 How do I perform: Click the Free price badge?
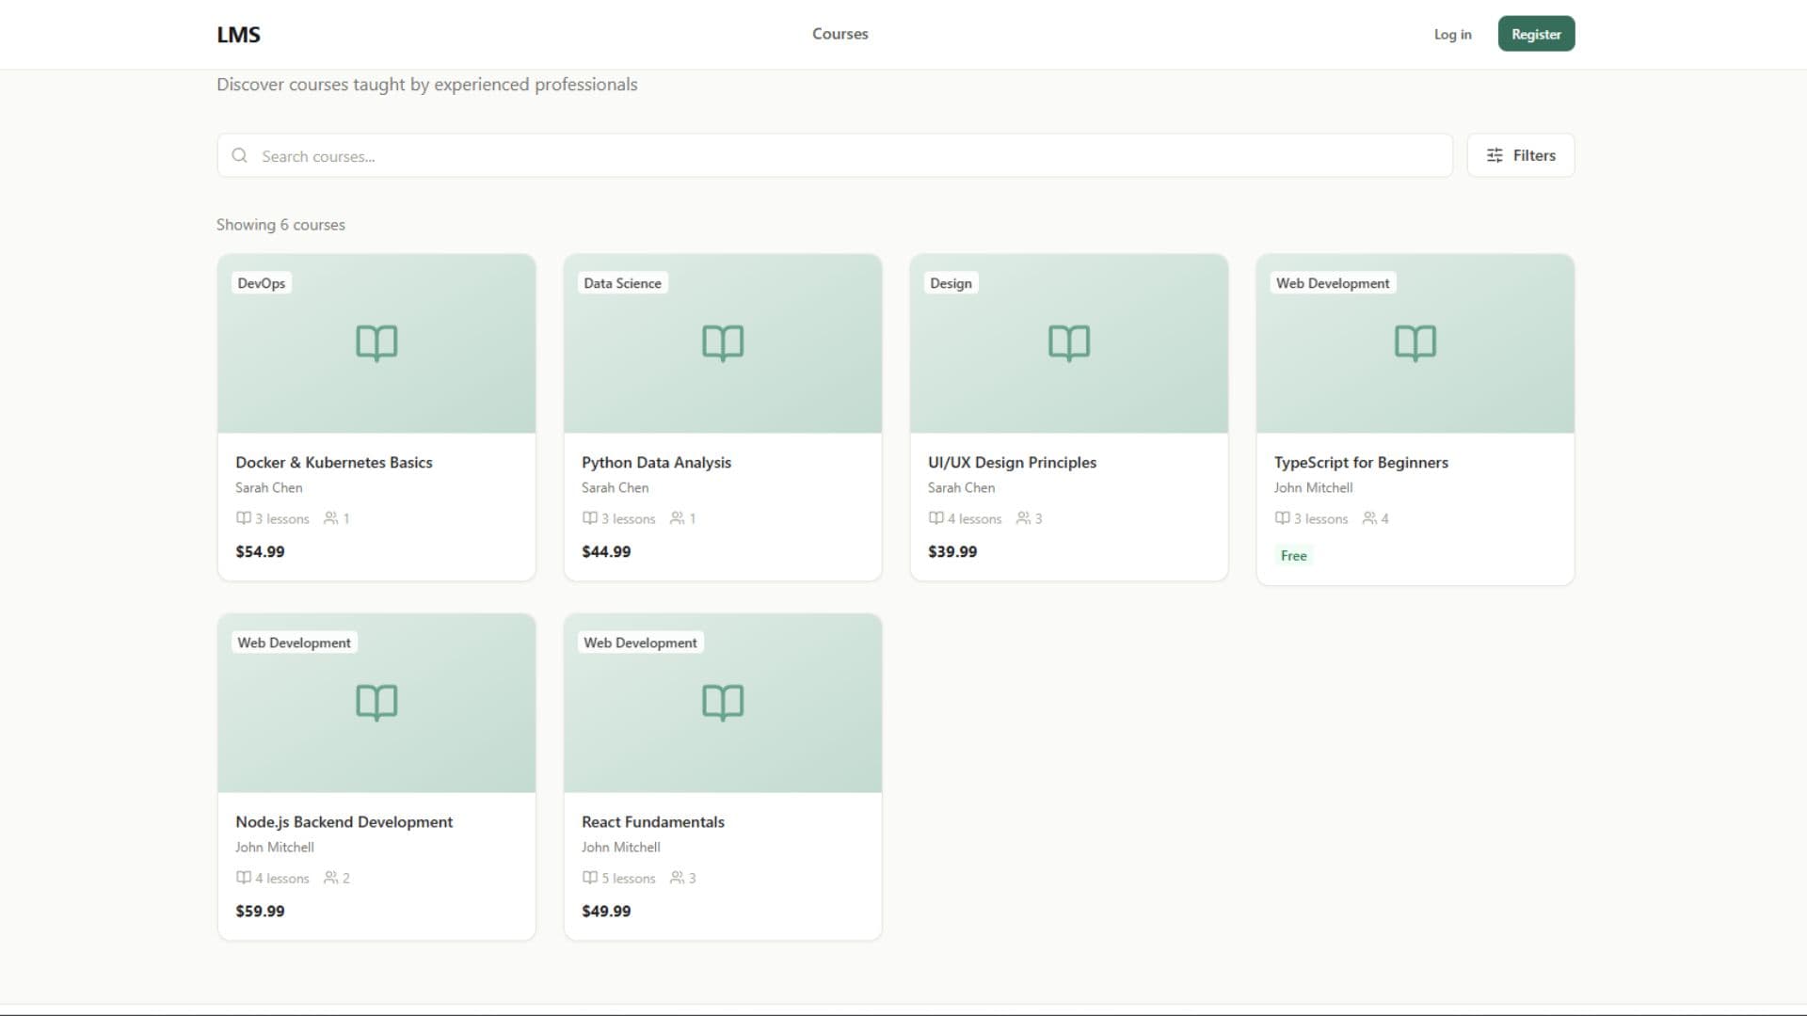point(1293,556)
